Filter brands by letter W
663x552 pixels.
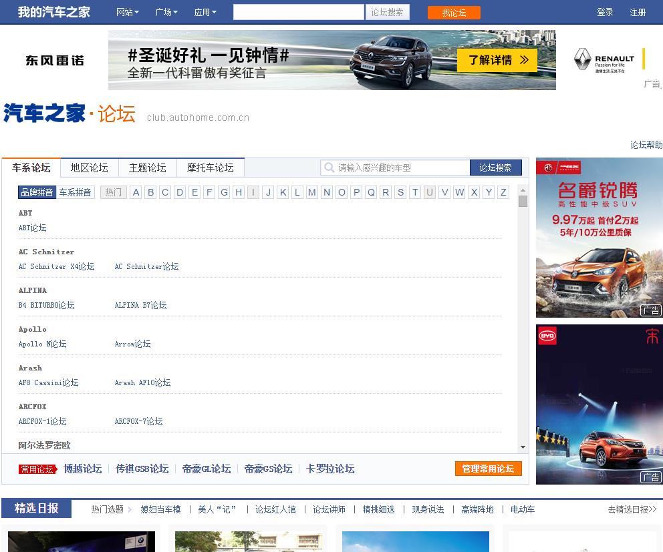(x=459, y=192)
